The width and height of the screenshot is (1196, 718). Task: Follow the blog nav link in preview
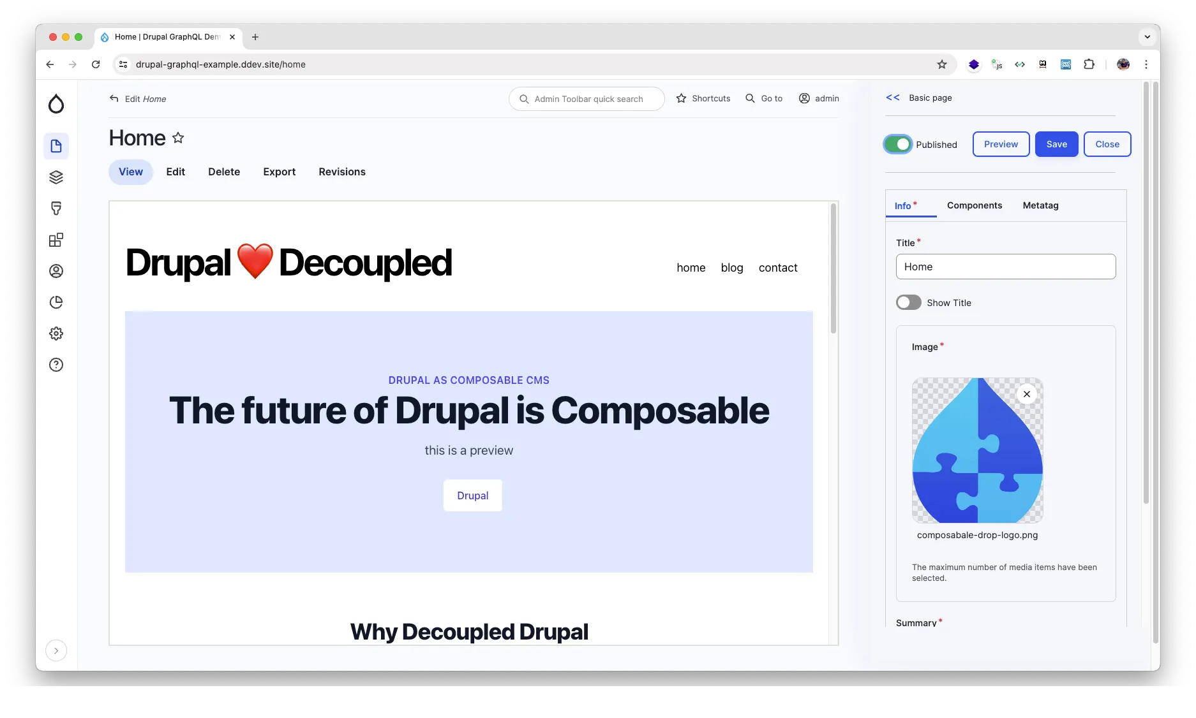732,268
